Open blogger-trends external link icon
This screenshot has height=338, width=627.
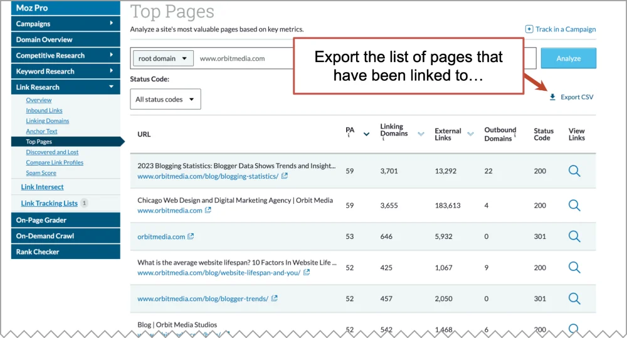pyautogui.click(x=275, y=298)
